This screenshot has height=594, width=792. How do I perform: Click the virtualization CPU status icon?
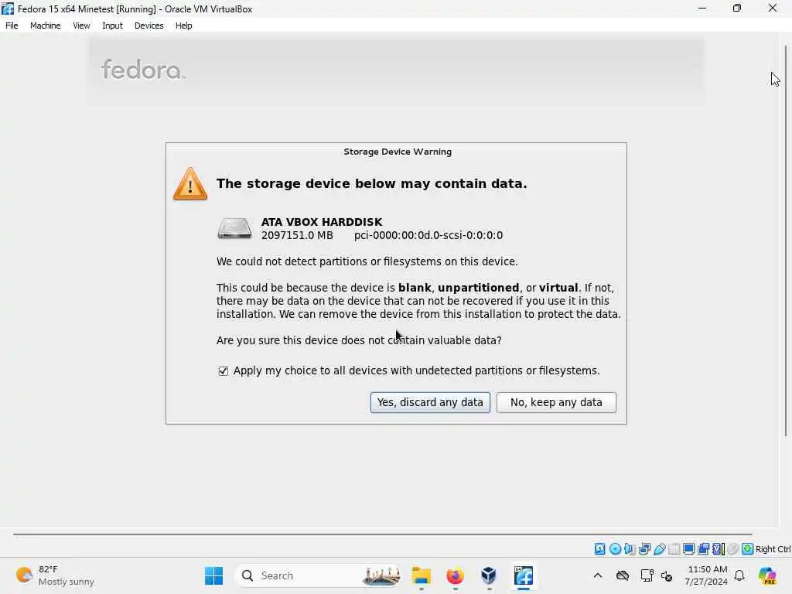719,549
